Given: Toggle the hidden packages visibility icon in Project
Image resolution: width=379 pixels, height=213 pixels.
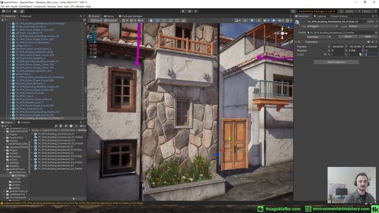Looking at the screenshot, I should click(x=82, y=126).
